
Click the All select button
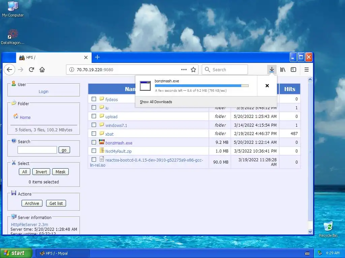click(25, 172)
